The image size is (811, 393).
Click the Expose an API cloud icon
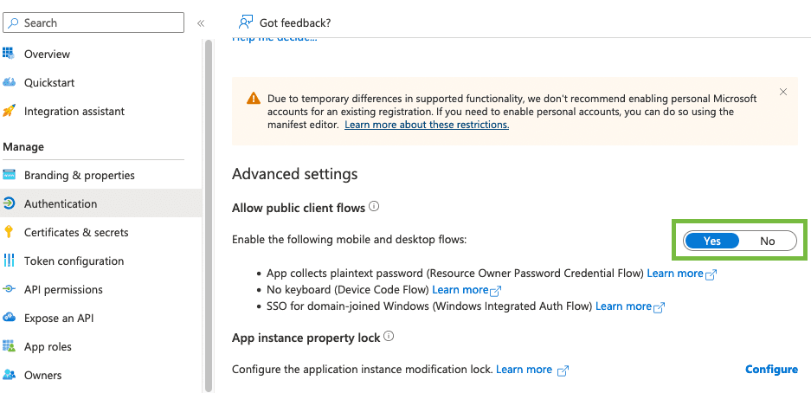pyautogui.click(x=9, y=318)
